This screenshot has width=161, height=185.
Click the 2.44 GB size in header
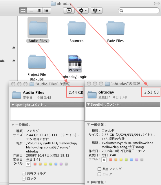(76, 92)
